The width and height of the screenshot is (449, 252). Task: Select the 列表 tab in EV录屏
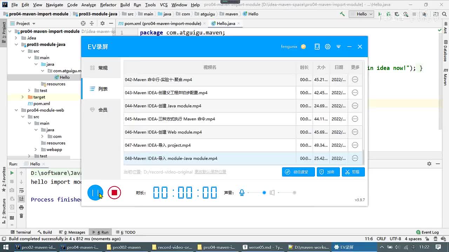pyautogui.click(x=101, y=89)
